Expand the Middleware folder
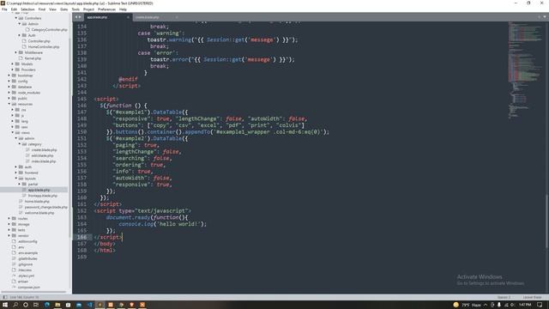Screen dimensions: 549x309 [x=15, y=52]
